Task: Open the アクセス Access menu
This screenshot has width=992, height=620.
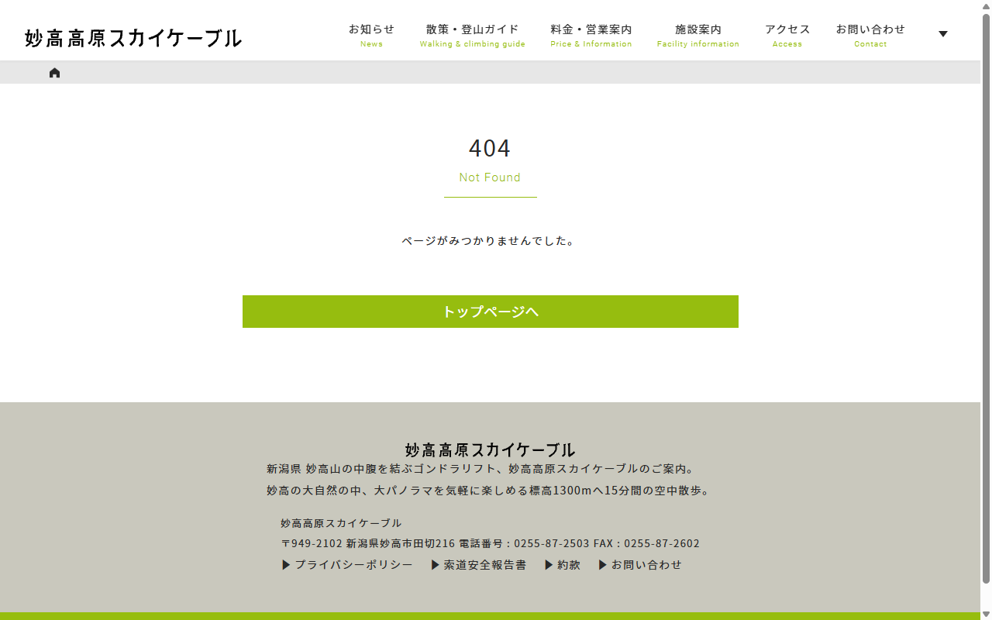Action: click(787, 36)
